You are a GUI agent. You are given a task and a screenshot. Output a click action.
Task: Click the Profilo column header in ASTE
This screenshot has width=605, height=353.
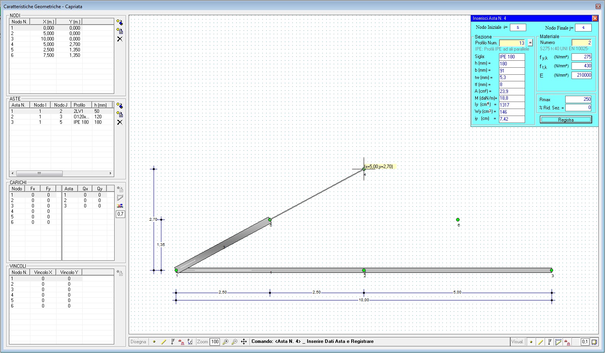(x=81, y=105)
